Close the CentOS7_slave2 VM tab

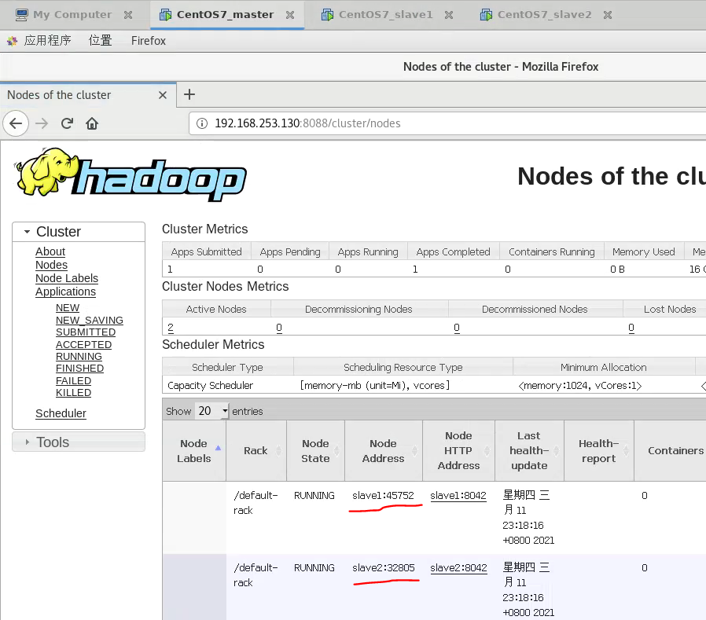[x=608, y=15]
